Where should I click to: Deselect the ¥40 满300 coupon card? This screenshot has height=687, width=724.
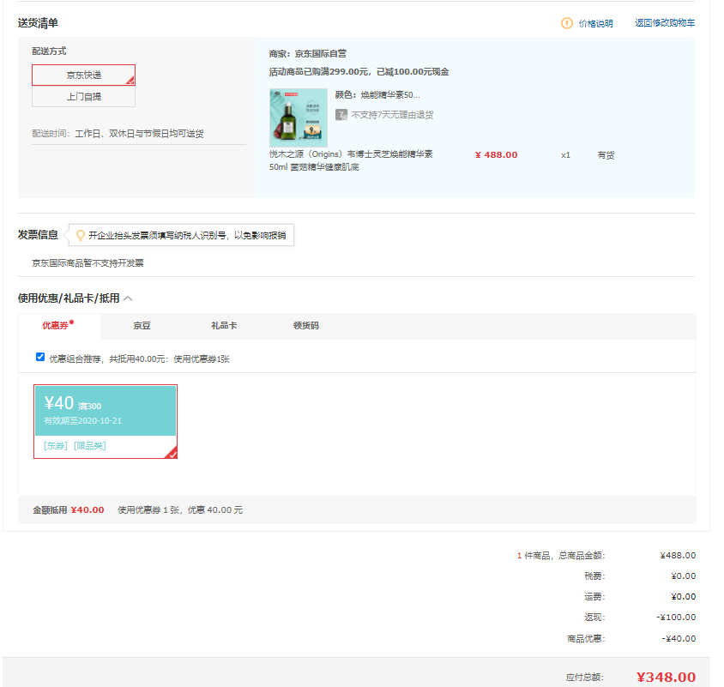[x=106, y=421]
